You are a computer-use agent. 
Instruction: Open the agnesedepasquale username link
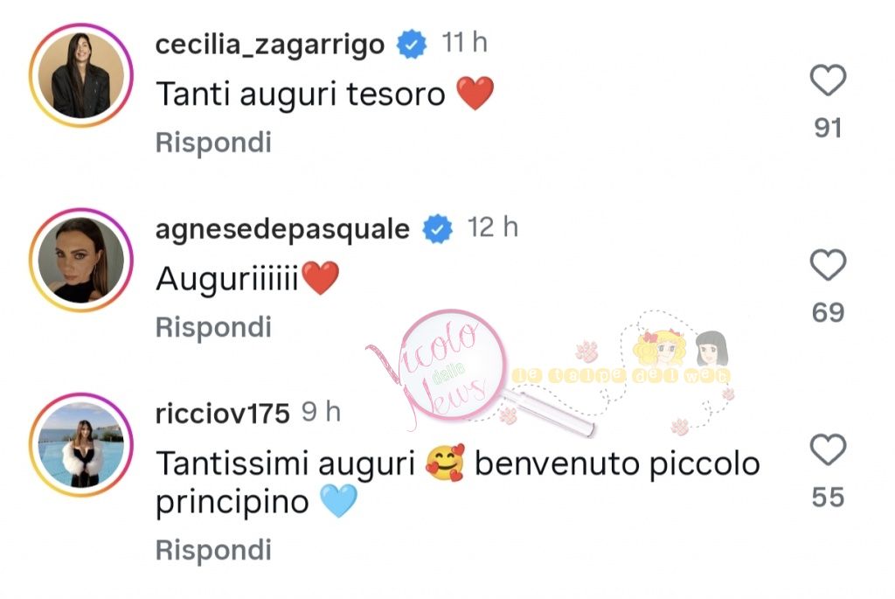coord(282,230)
